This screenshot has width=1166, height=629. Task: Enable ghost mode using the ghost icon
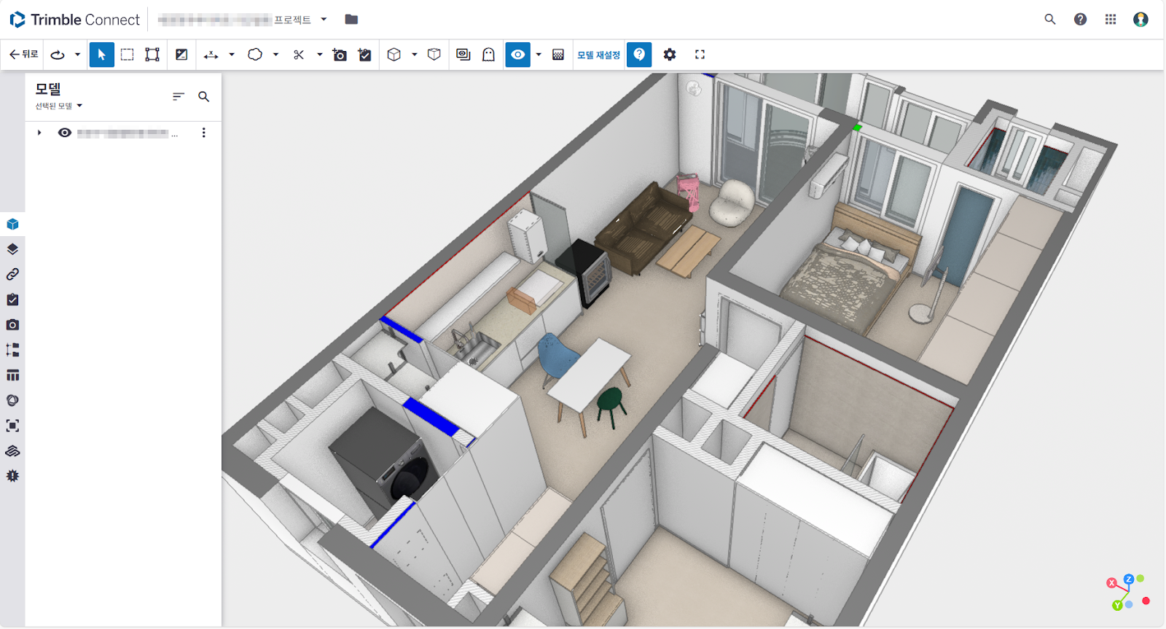[489, 55]
